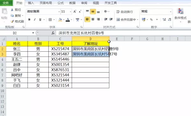The image size is (191, 116).
Task: Click the Cut (剪切) scissors button
Action: 16,10
